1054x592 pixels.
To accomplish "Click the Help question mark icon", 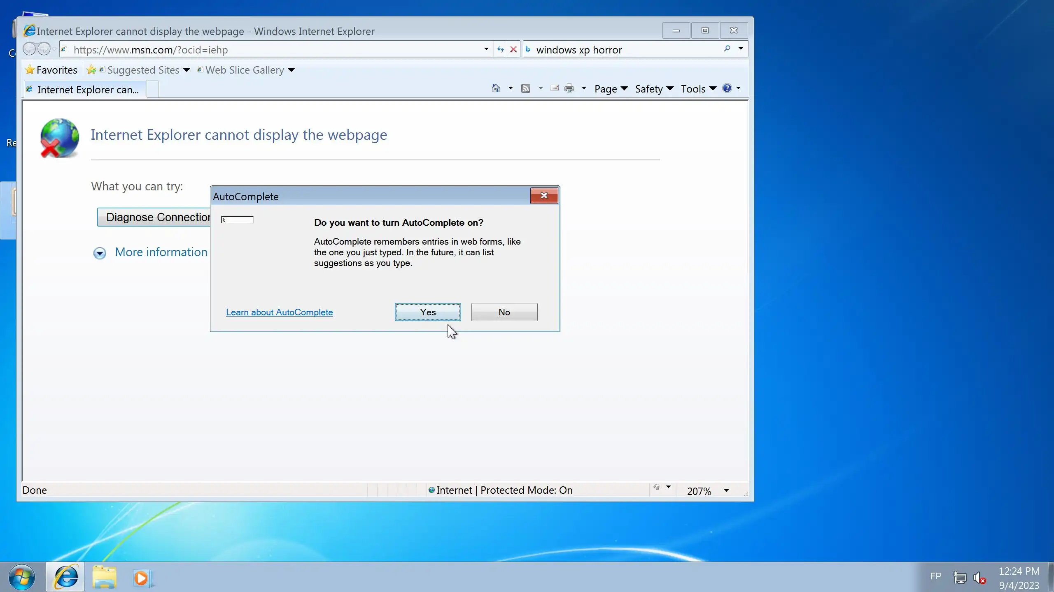I will tap(727, 88).
